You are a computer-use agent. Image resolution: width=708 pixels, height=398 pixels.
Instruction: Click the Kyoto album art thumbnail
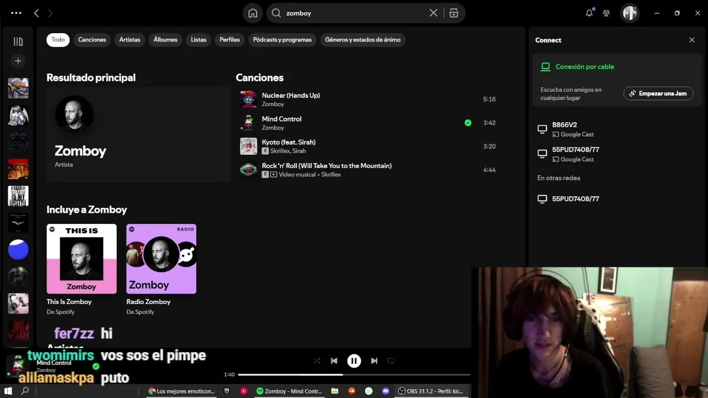click(248, 146)
